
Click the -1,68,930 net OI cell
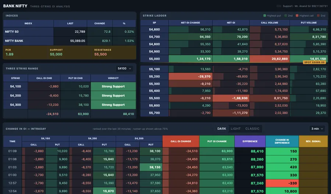231,98
